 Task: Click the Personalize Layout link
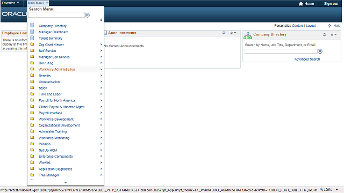coord(311,26)
